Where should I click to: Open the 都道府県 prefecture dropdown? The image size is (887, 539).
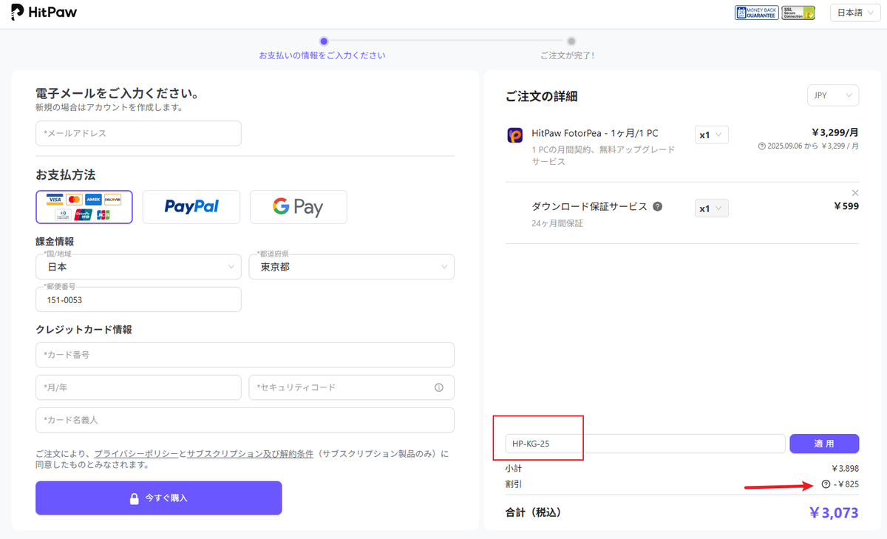click(352, 267)
